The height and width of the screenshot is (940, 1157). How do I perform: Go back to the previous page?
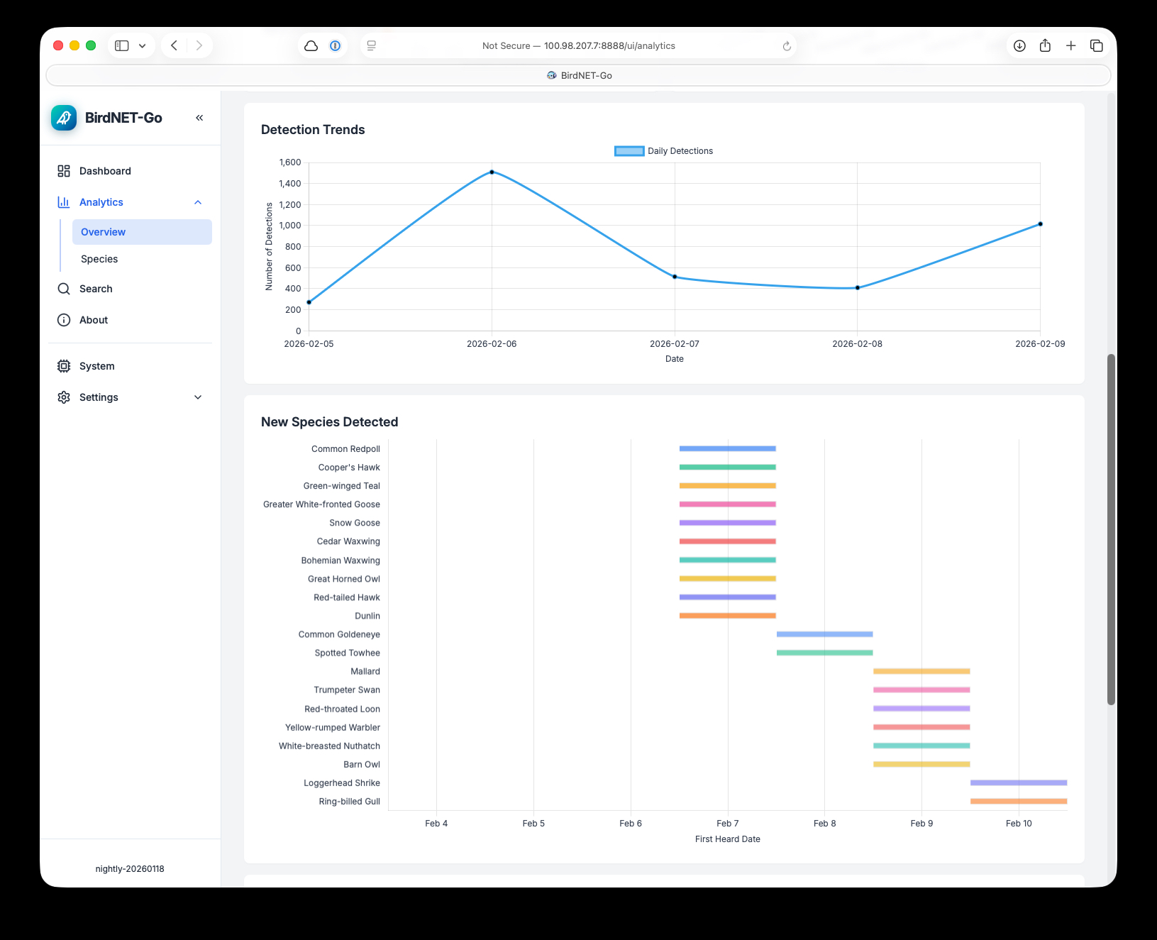pos(174,46)
